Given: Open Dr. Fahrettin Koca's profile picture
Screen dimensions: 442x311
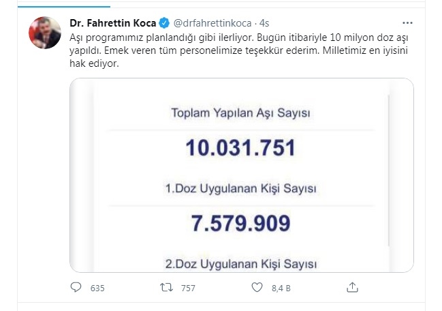Looking at the screenshot, I should coord(45,32).
